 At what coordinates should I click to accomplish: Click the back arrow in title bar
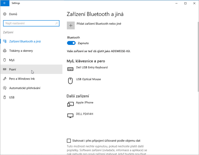(x=5, y=3)
